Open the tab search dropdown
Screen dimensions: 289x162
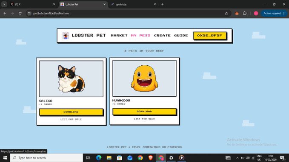[4, 4]
